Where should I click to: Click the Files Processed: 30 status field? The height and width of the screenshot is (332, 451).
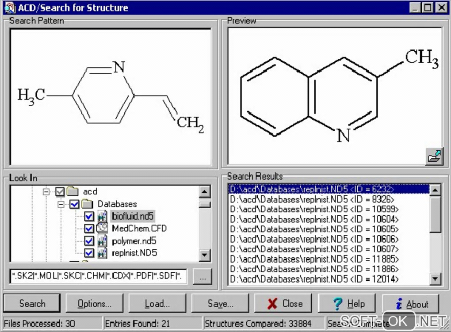coord(52,324)
